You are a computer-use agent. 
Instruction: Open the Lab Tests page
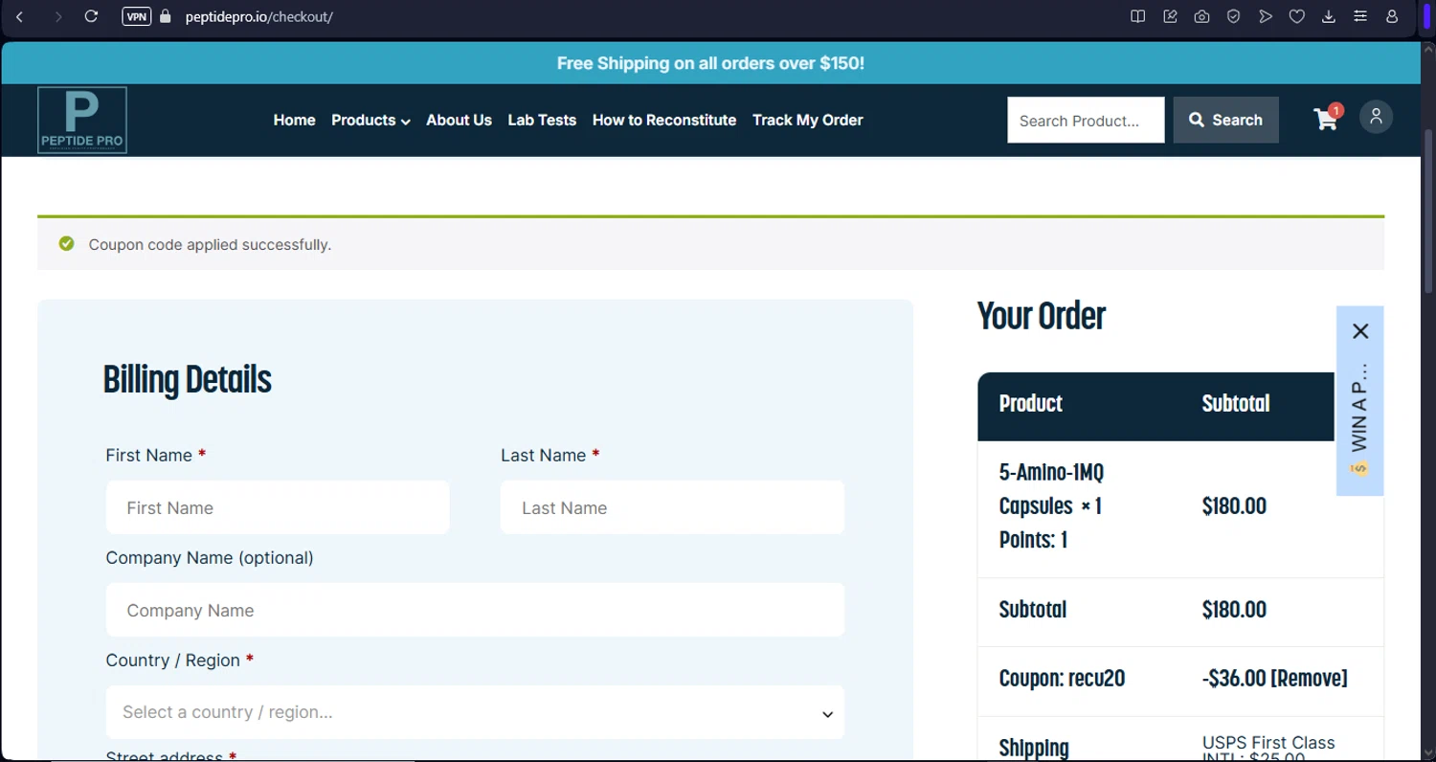tap(542, 120)
